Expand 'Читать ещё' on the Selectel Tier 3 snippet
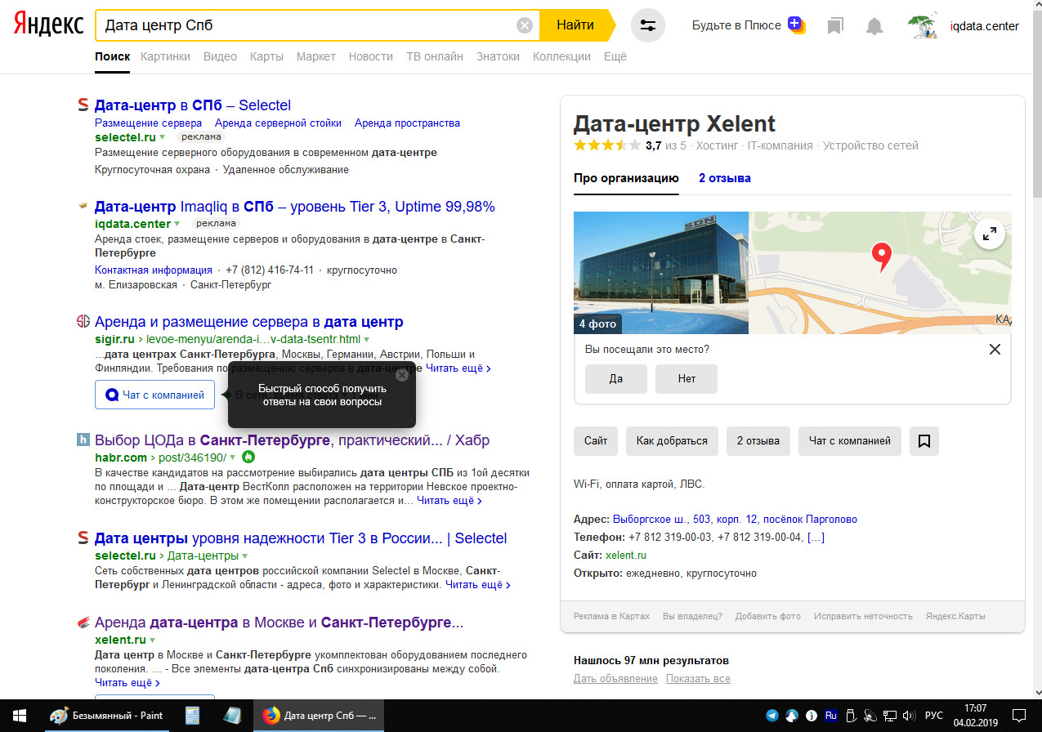Screen dimensions: 1042x732 [478, 585]
